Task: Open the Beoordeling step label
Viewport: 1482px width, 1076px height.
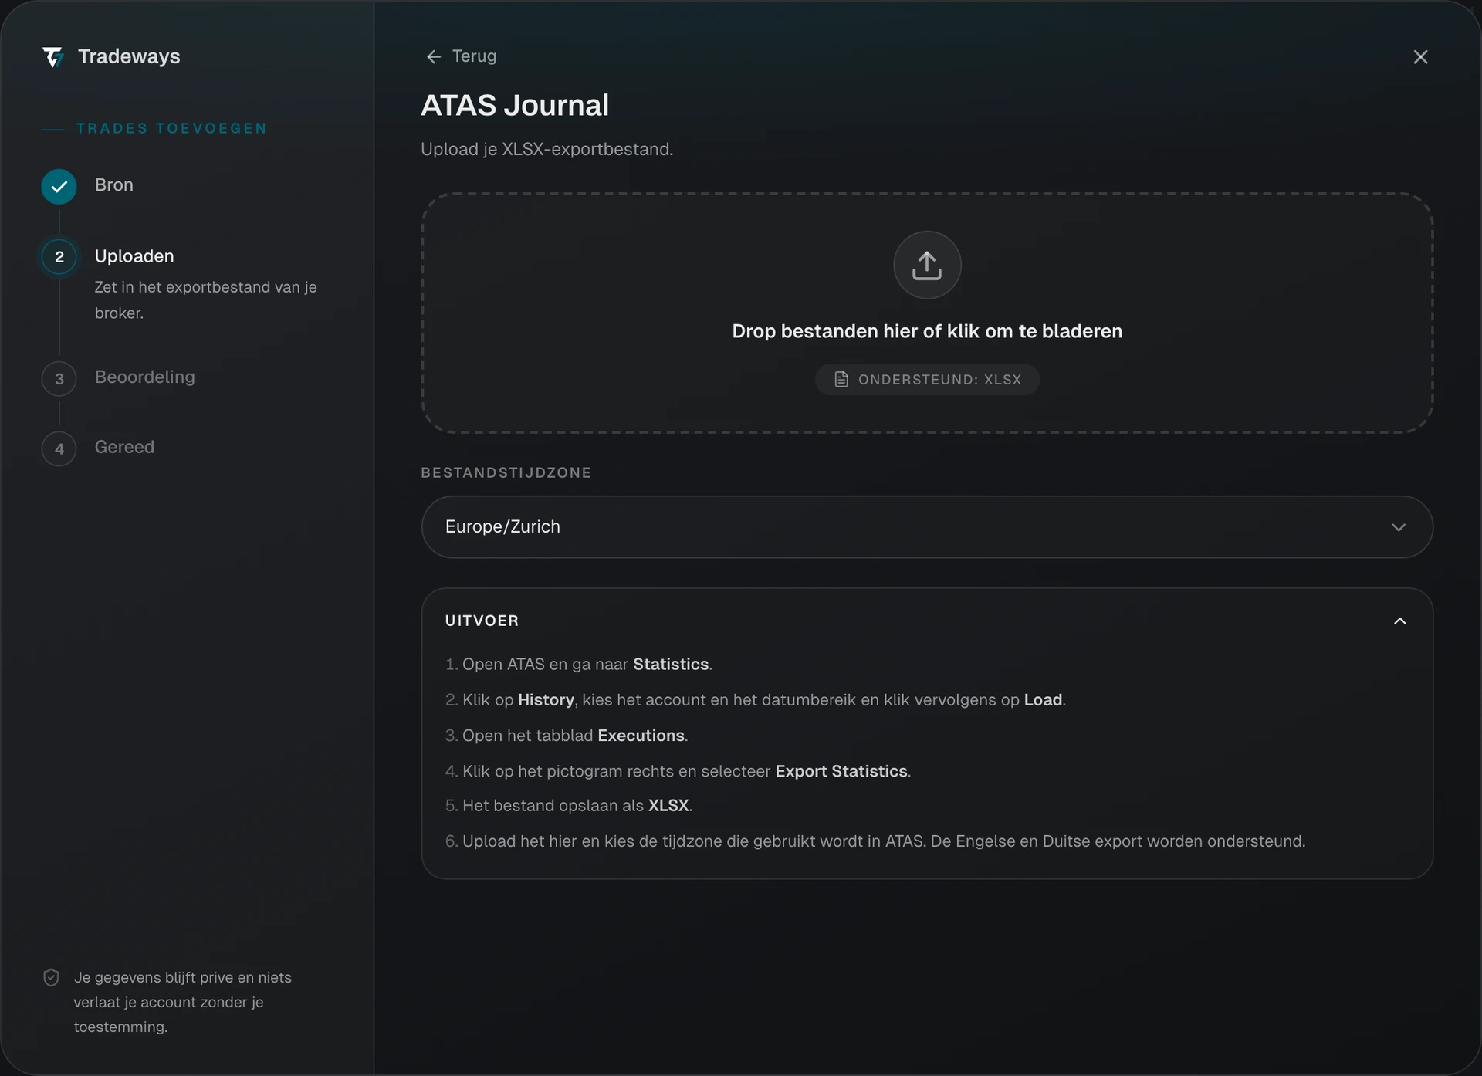Action: [145, 377]
